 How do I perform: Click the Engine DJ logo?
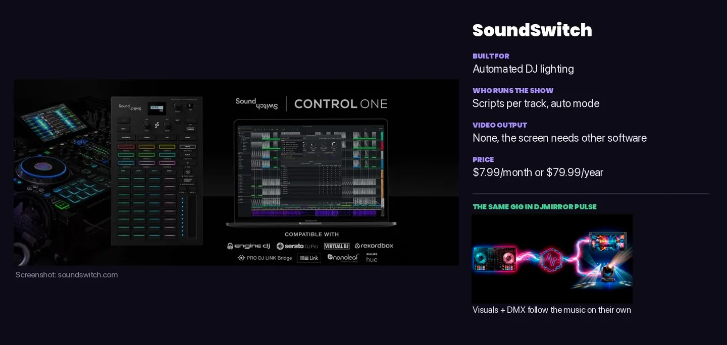click(248, 246)
